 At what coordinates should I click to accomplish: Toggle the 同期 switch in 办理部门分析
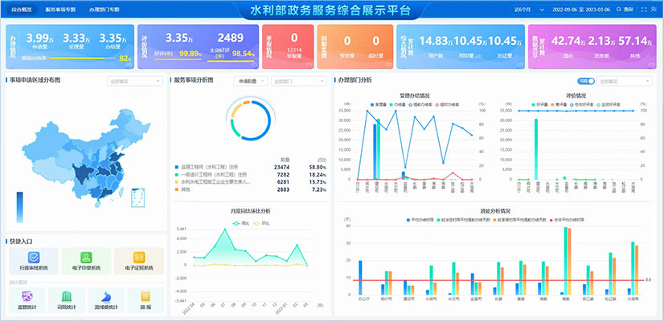[586, 81]
